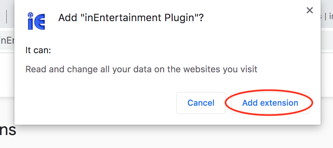Click the partially visible "ns" page heading
This screenshot has height=148, width=333.
(x=8, y=130)
